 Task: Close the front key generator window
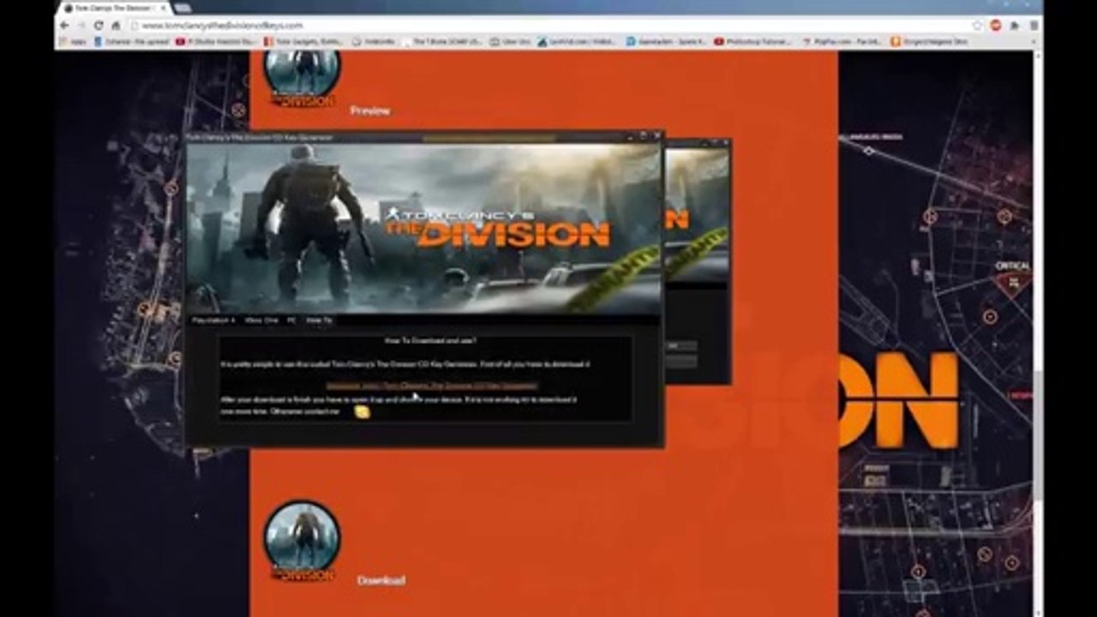point(657,135)
